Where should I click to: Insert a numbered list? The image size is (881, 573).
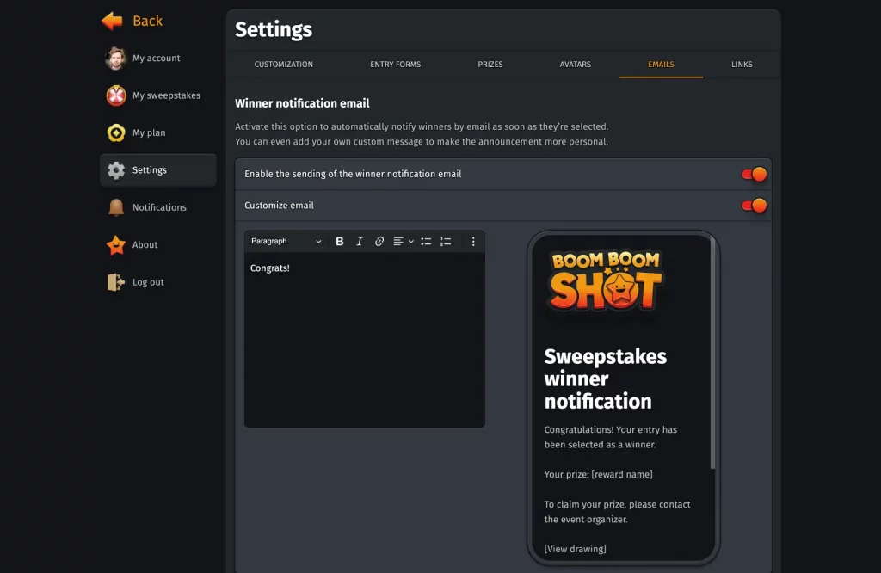pyautogui.click(x=446, y=242)
